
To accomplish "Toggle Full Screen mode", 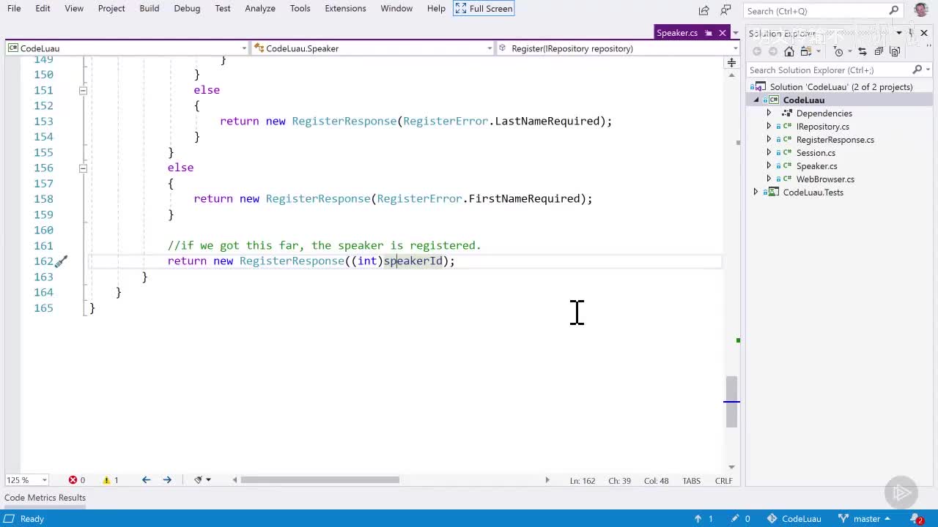I will coord(484,9).
